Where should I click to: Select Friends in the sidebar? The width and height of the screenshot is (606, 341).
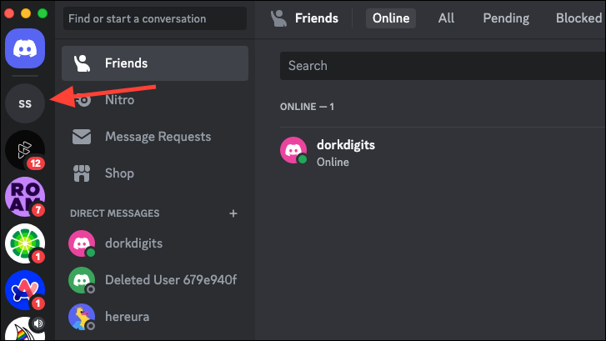pos(155,63)
